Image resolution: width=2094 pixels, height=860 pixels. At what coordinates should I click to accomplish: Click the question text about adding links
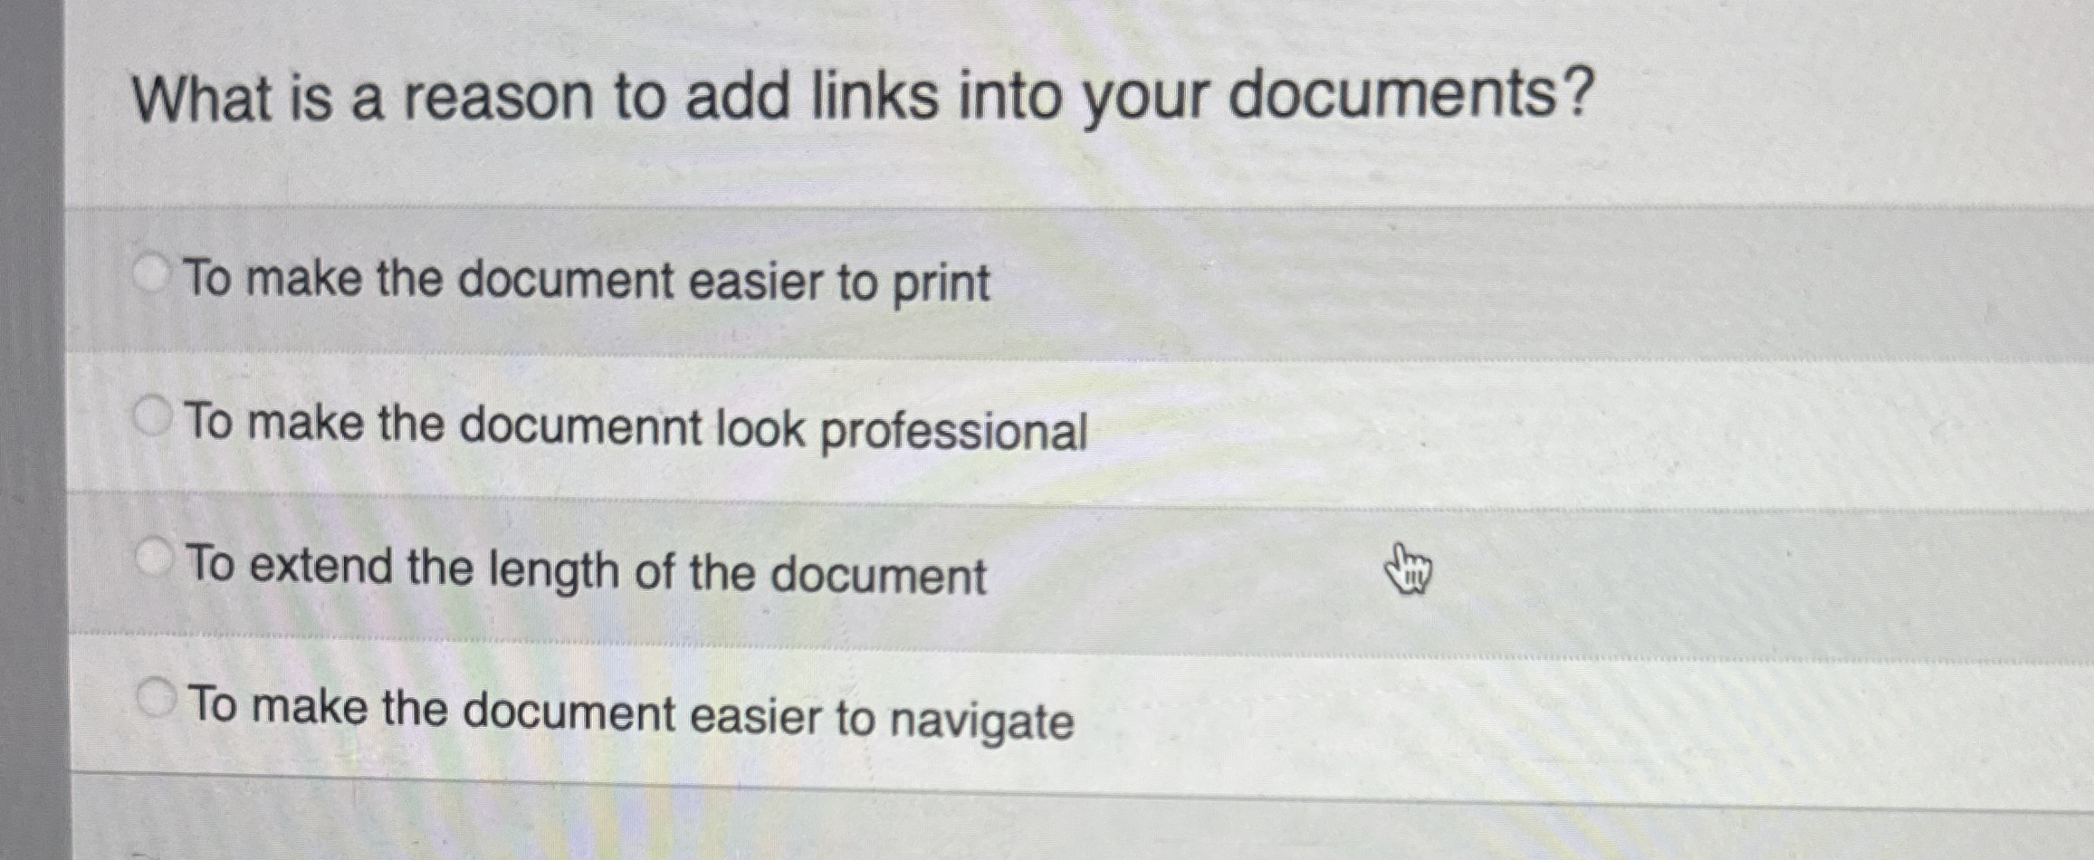[x=860, y=95]
